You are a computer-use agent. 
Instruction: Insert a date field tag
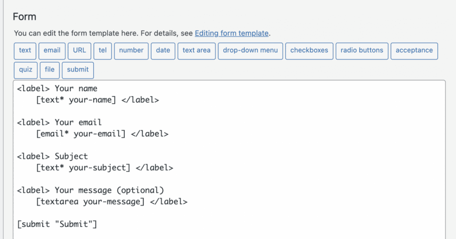pyautogui.click(x=163, y=51)
